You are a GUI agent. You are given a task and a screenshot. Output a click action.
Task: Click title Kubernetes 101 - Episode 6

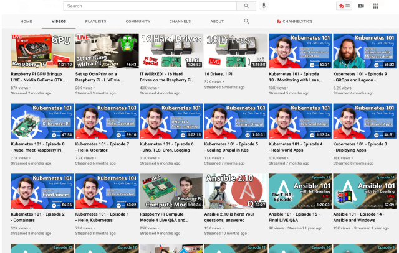click(x=166, y=147)
